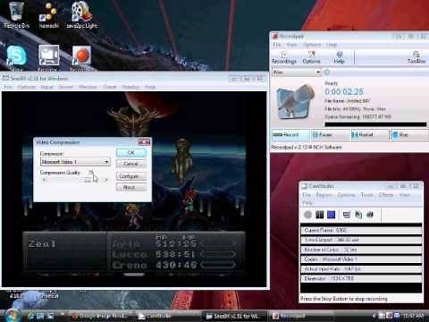Image resolution: width=429 pixels, height=322 pixels.
Task: Open the film-reel desktop icon next to hamachi
Action: pyautogui.click(x=81, y=15)
